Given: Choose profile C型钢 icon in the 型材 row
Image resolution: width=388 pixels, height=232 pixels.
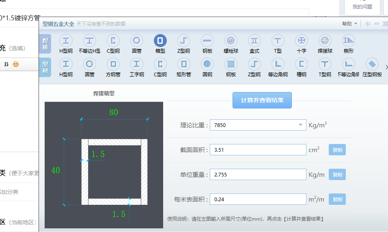Looking at the screenshot, I should coord(160,64).
